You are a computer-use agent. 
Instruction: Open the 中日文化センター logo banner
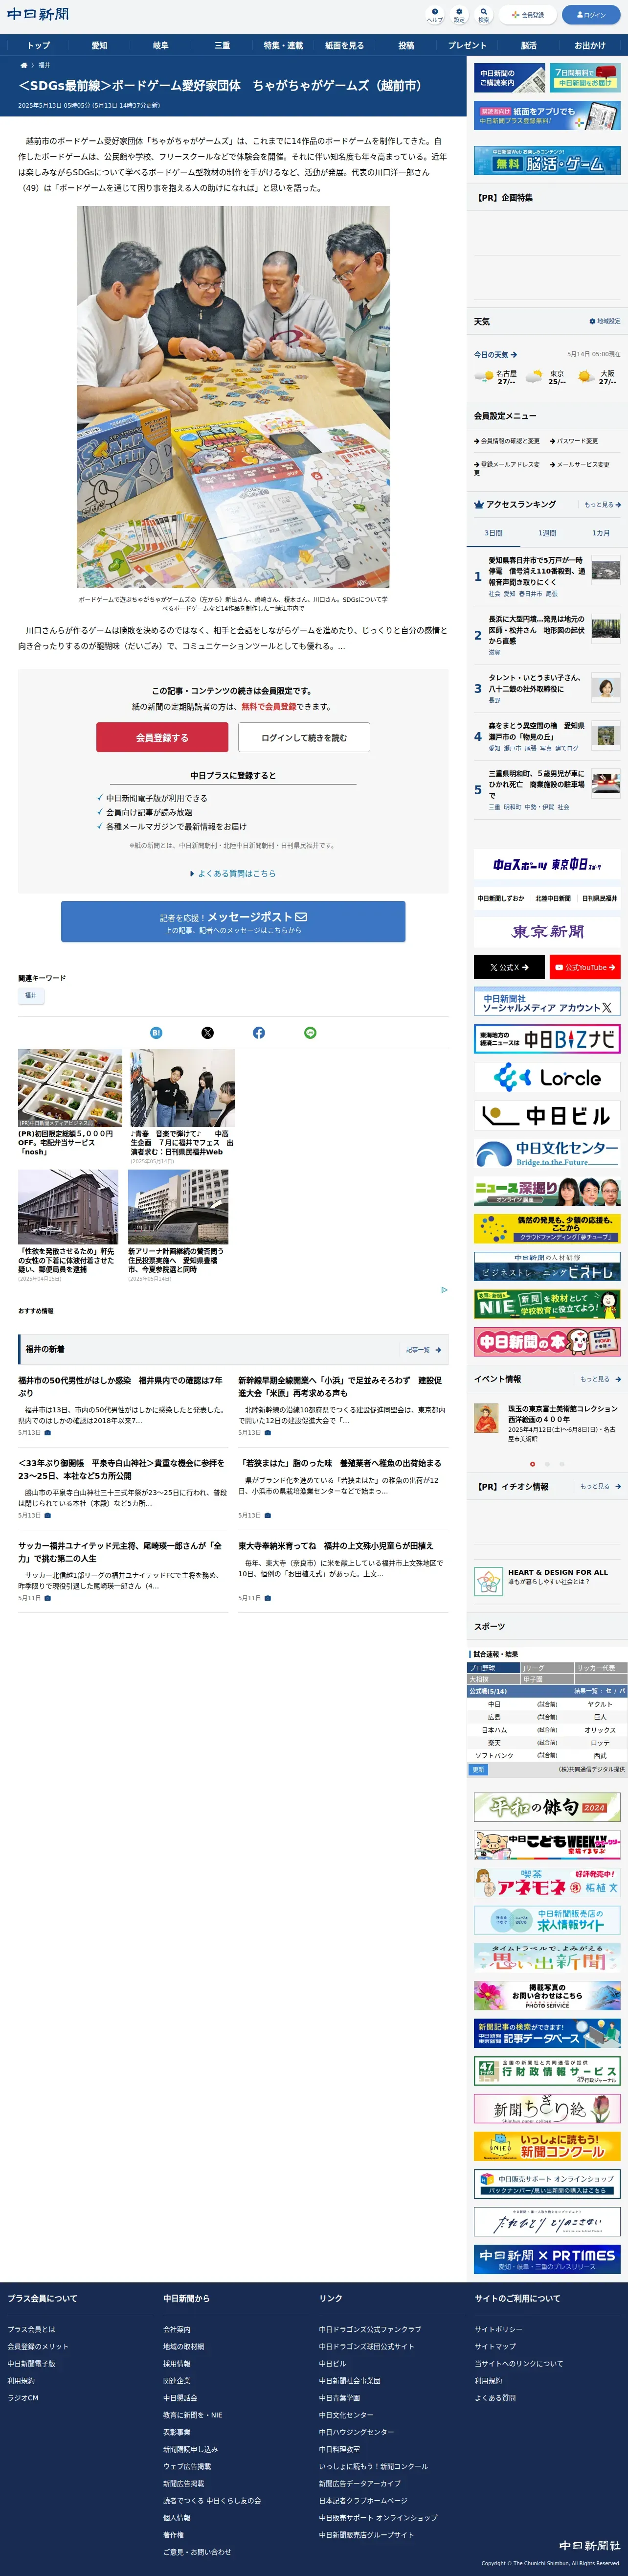(547, 1153)
